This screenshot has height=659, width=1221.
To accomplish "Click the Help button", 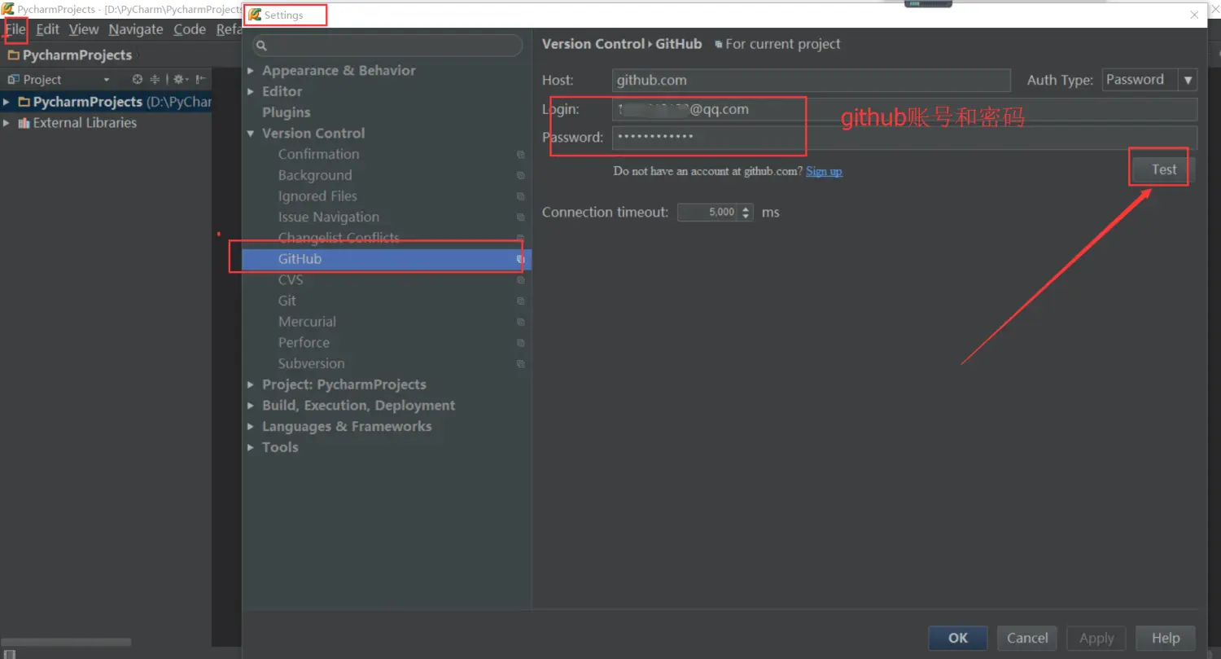I will (x=1166, y=638).
